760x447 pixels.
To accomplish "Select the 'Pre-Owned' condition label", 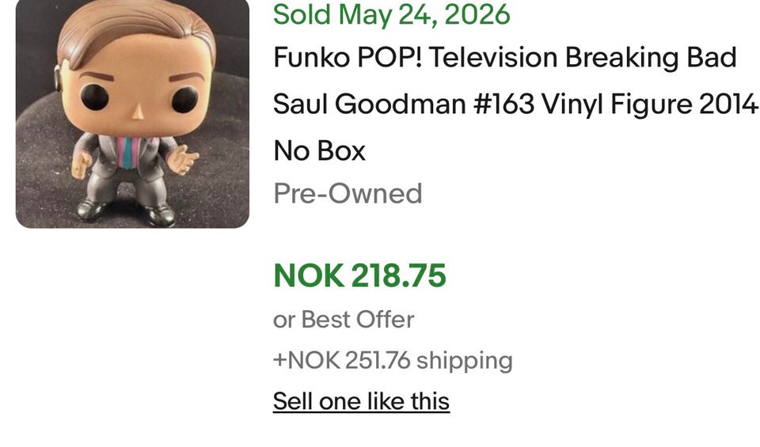I will 348,193.
